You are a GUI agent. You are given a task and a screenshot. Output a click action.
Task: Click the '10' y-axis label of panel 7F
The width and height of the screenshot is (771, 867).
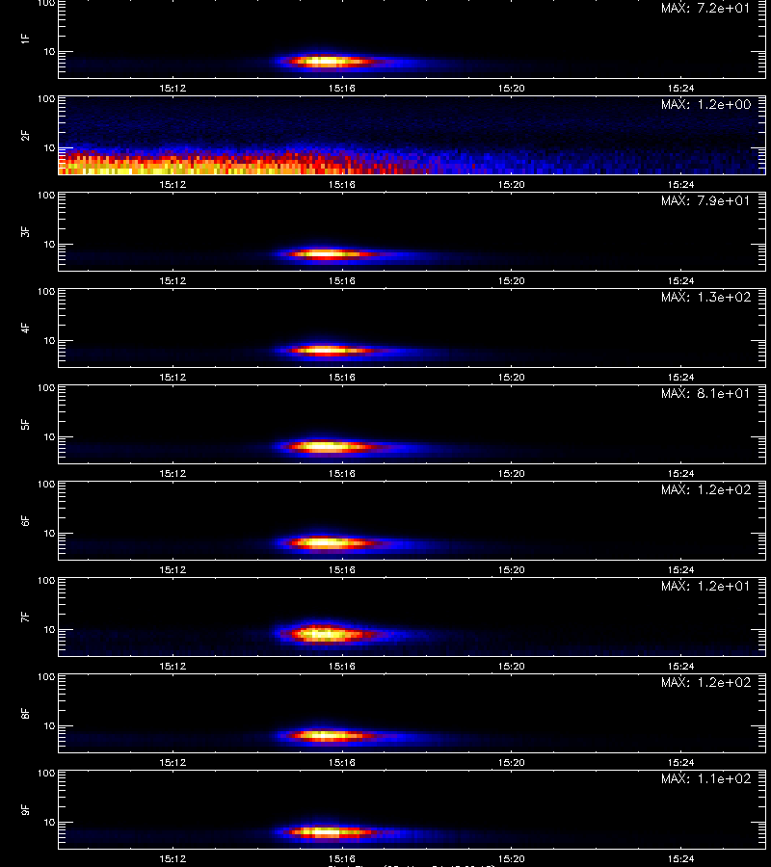click(50, 630)
